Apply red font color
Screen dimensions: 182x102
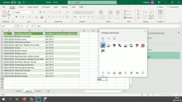(42, 17)
